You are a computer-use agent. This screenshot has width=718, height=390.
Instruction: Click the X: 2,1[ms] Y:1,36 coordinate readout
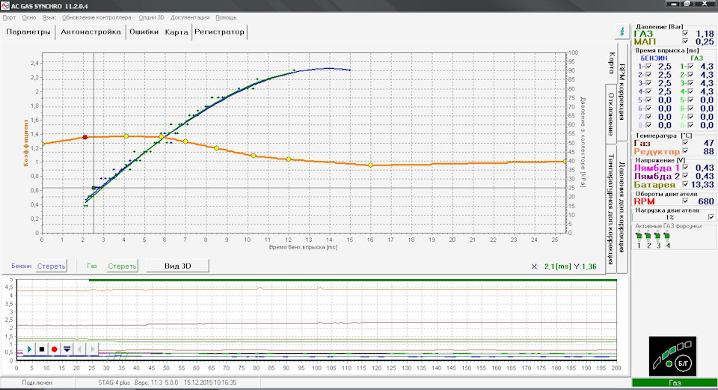pyautogui.click(x=564, y=266)
